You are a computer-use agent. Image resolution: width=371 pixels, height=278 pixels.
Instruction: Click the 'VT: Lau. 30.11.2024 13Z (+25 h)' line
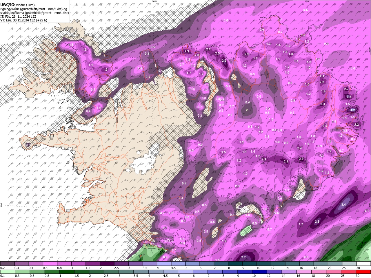point(23,20)
